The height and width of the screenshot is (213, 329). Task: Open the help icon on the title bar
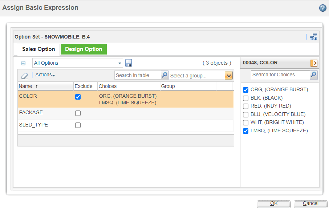(323, 8)
